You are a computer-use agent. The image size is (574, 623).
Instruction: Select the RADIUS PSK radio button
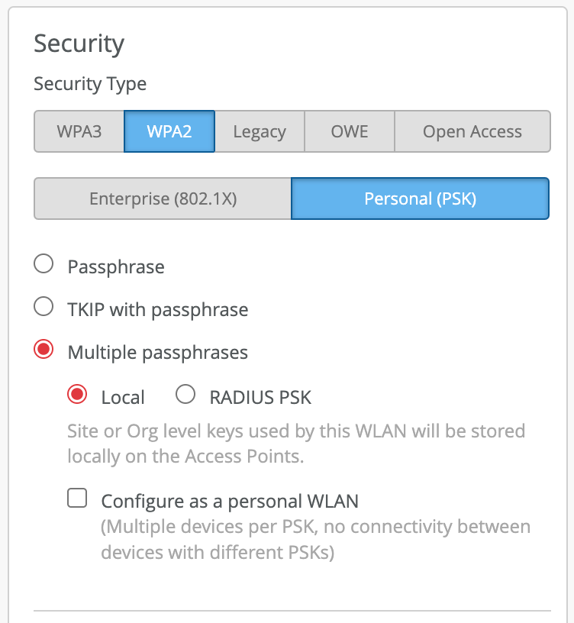coord(185,394)
